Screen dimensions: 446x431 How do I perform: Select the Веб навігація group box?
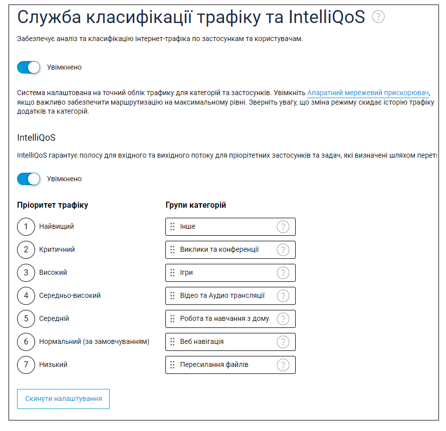tap(231, 342)
